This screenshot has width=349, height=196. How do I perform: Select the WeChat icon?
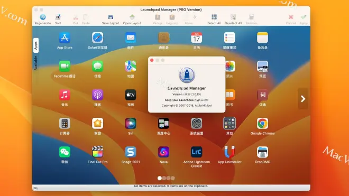click(65, 152)
